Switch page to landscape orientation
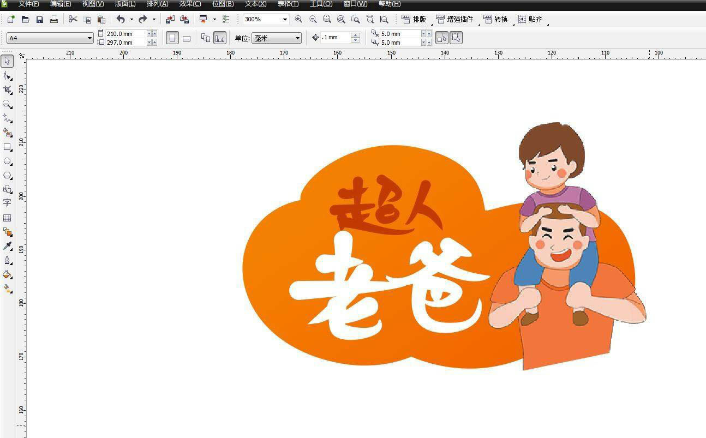Viewport: 706px width, 438px height. (x=187, y=38)
